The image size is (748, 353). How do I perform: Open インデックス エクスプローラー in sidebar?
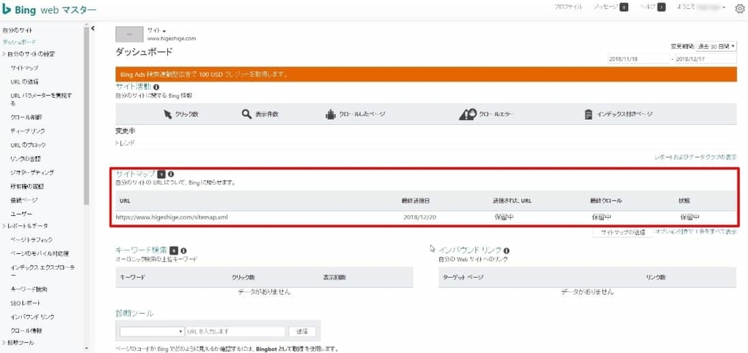[42, 271]
